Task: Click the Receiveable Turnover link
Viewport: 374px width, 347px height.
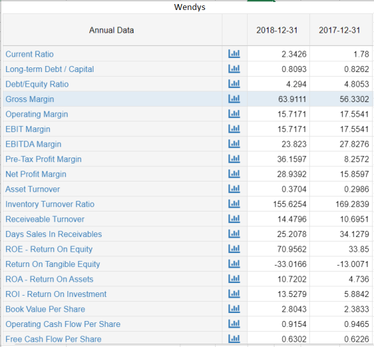Action: coord(45,220)
